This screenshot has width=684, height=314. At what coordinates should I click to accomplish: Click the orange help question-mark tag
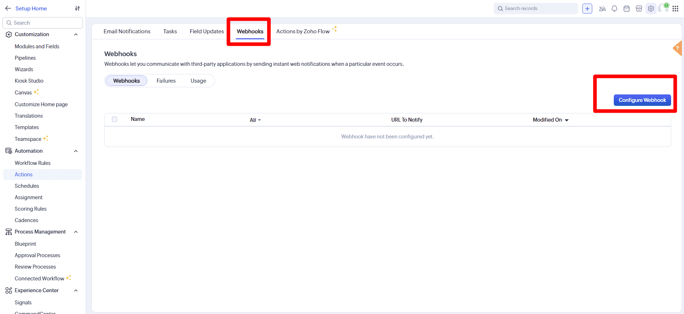click(677, 48)
